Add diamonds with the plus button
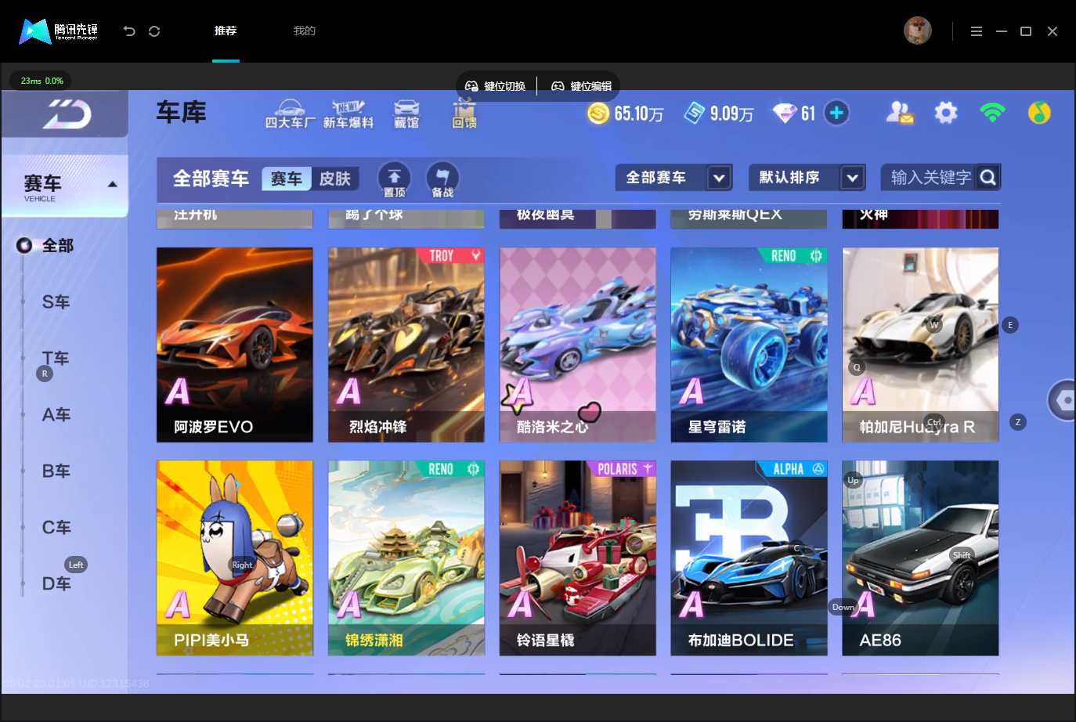The image size is (1076, 722). pyautogui.click(x=836, y=113)
